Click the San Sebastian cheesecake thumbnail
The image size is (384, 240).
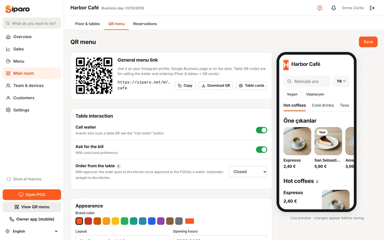tap(328, 141)
